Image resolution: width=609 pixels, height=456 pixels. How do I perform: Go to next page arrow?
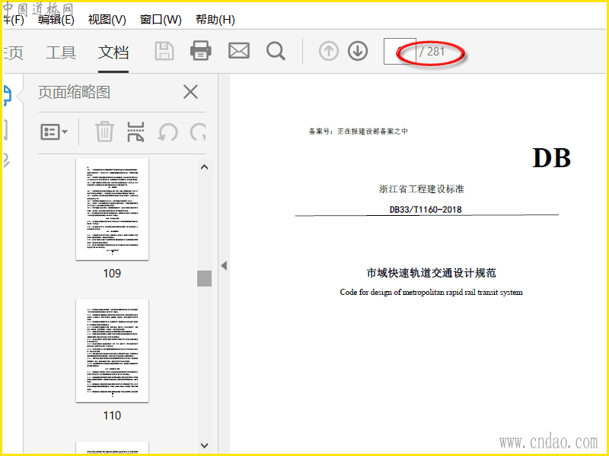358,51
